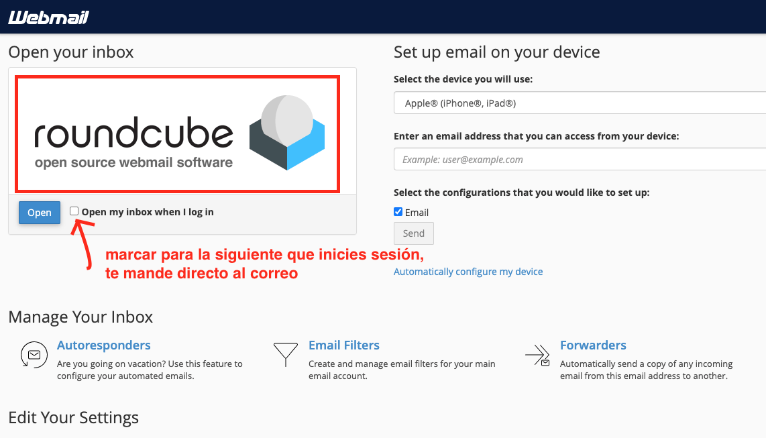Click the Forwarders description text

click(647, 370)
